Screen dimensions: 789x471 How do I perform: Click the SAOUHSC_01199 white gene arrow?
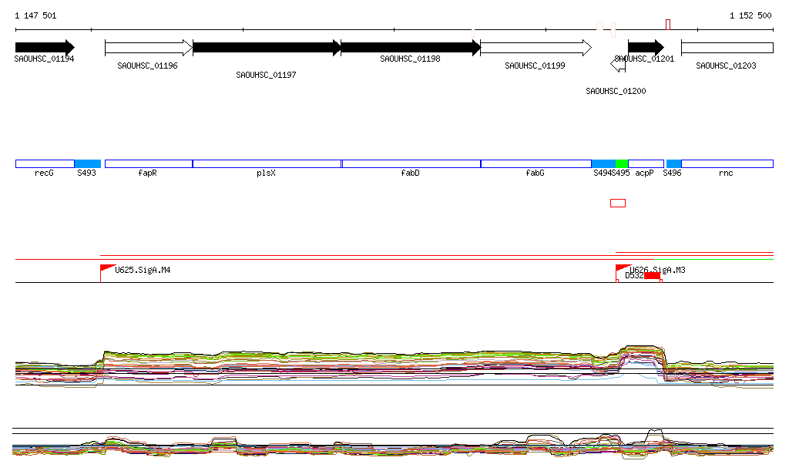tap(536, 48)
